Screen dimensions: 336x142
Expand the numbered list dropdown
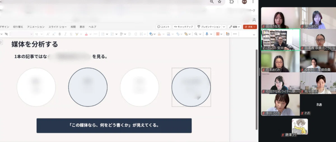click(x=116, y=34)
